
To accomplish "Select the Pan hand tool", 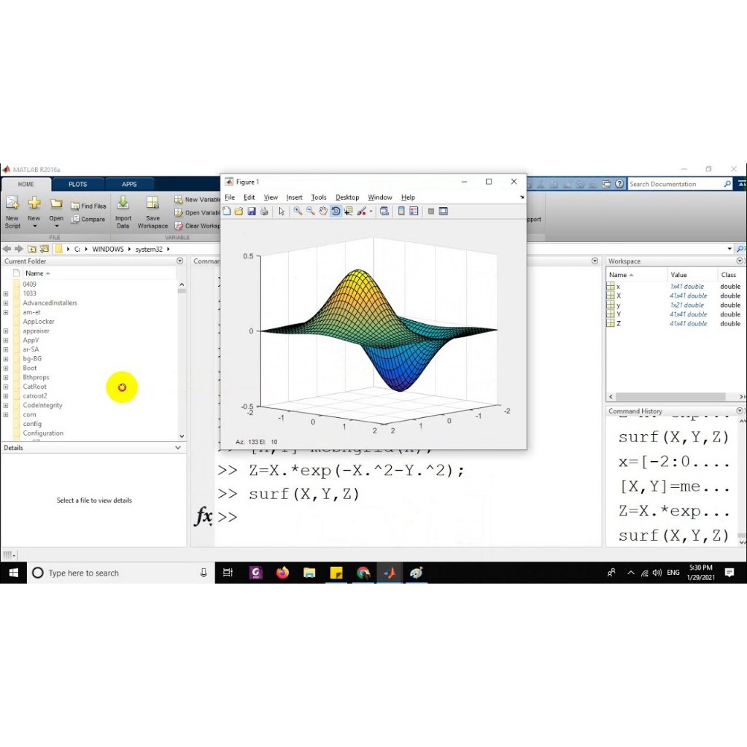I will point(322,212).
